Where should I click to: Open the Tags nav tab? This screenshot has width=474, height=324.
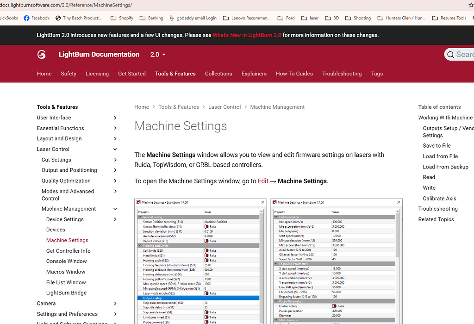377,74
